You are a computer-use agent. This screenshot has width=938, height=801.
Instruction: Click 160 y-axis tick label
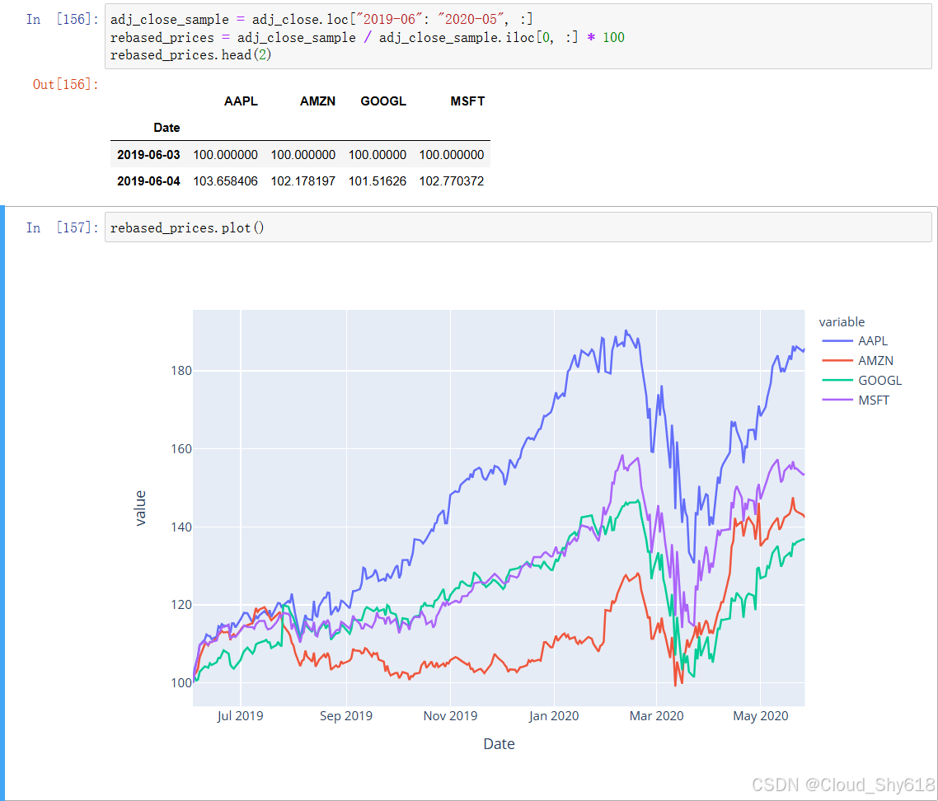coord(181,448)
